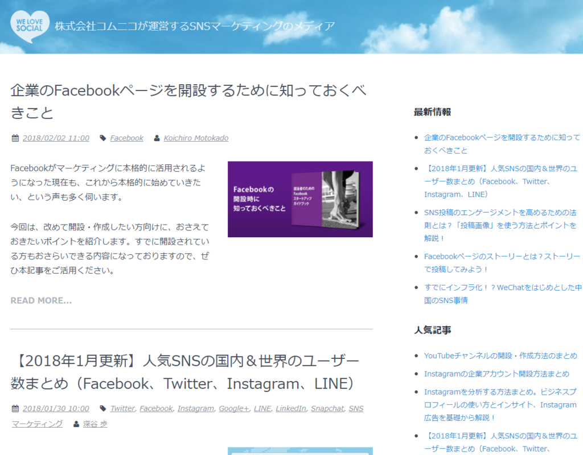Click author icon beside 深谷 歩
Image resolution: width=583 pixels, height=455 pixels.
tap(76, 424)
